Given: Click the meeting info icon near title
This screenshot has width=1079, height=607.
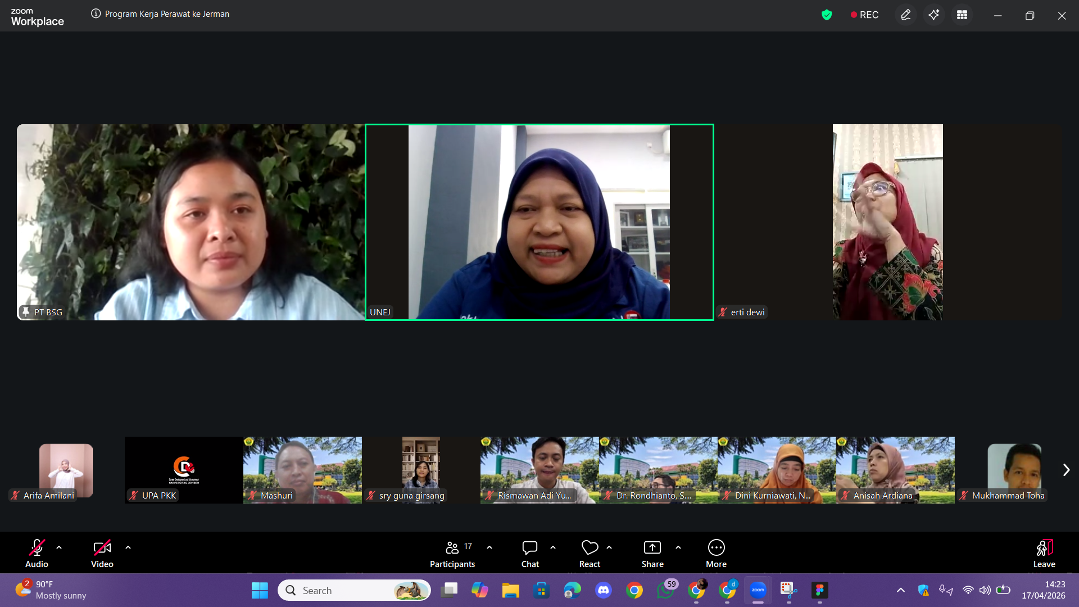Looking at the screenshot, I should click(x=96, y=14).
